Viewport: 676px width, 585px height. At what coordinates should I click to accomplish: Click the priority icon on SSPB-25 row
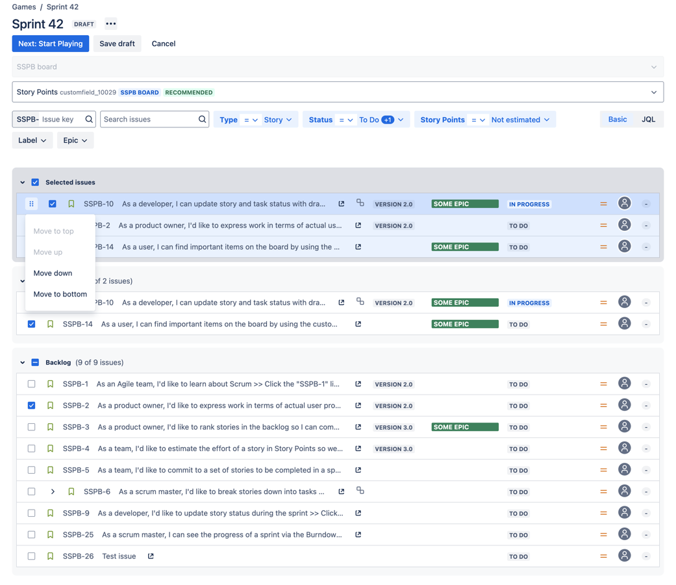tap(603, 535)
